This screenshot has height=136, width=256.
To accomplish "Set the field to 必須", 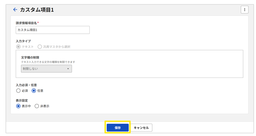I will (x=18, y=91).
